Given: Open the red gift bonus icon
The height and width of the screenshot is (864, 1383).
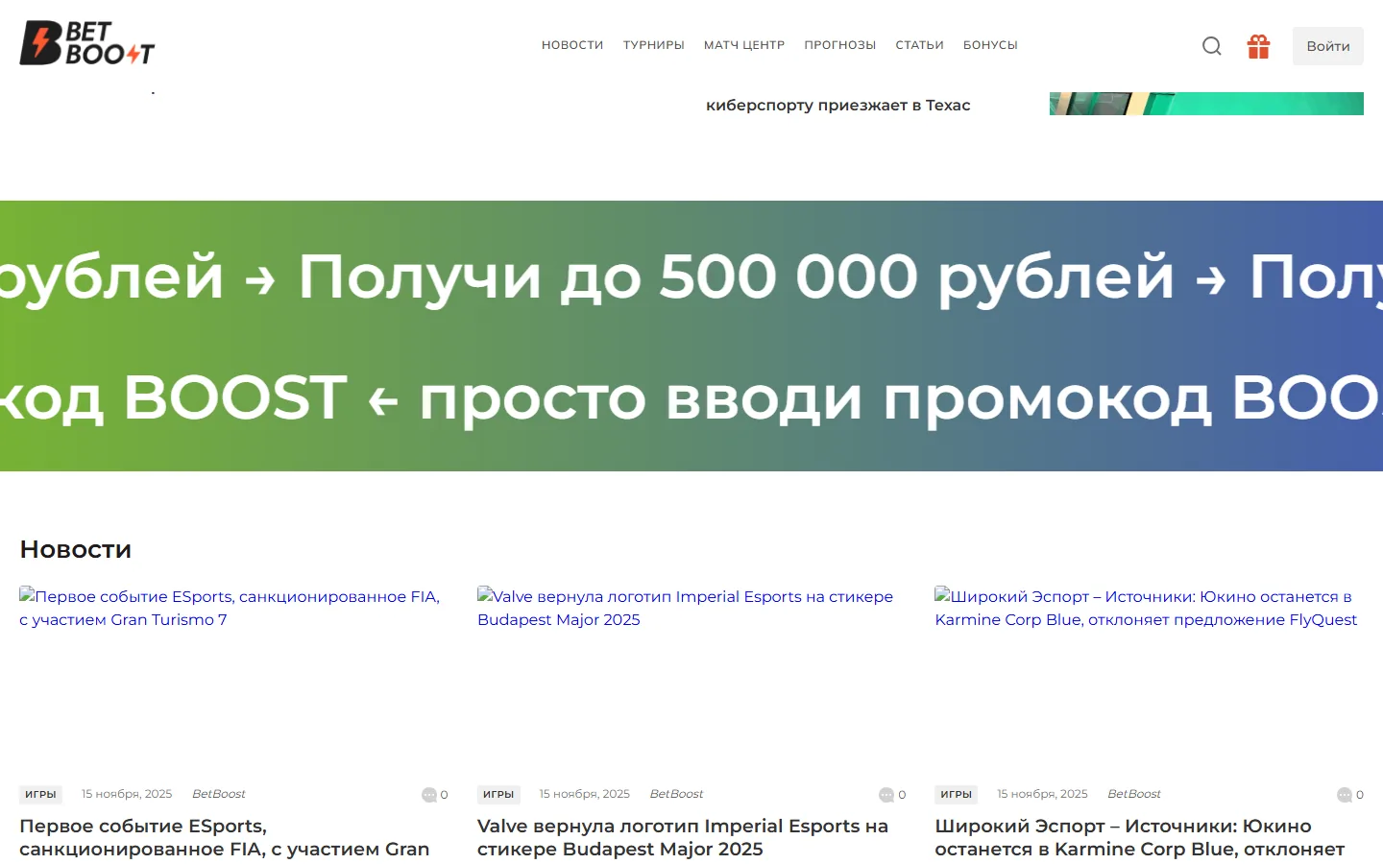Looking at the screenshot, I should coord(1258,46).
